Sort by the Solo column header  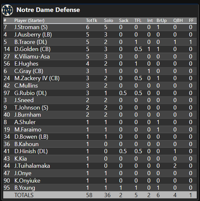(109, 21)
